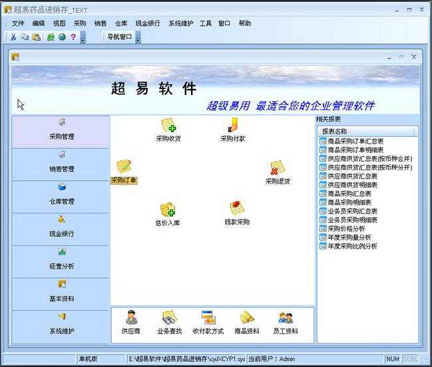
Task: Open the 供应商 supplier icon
Action: 131,322
